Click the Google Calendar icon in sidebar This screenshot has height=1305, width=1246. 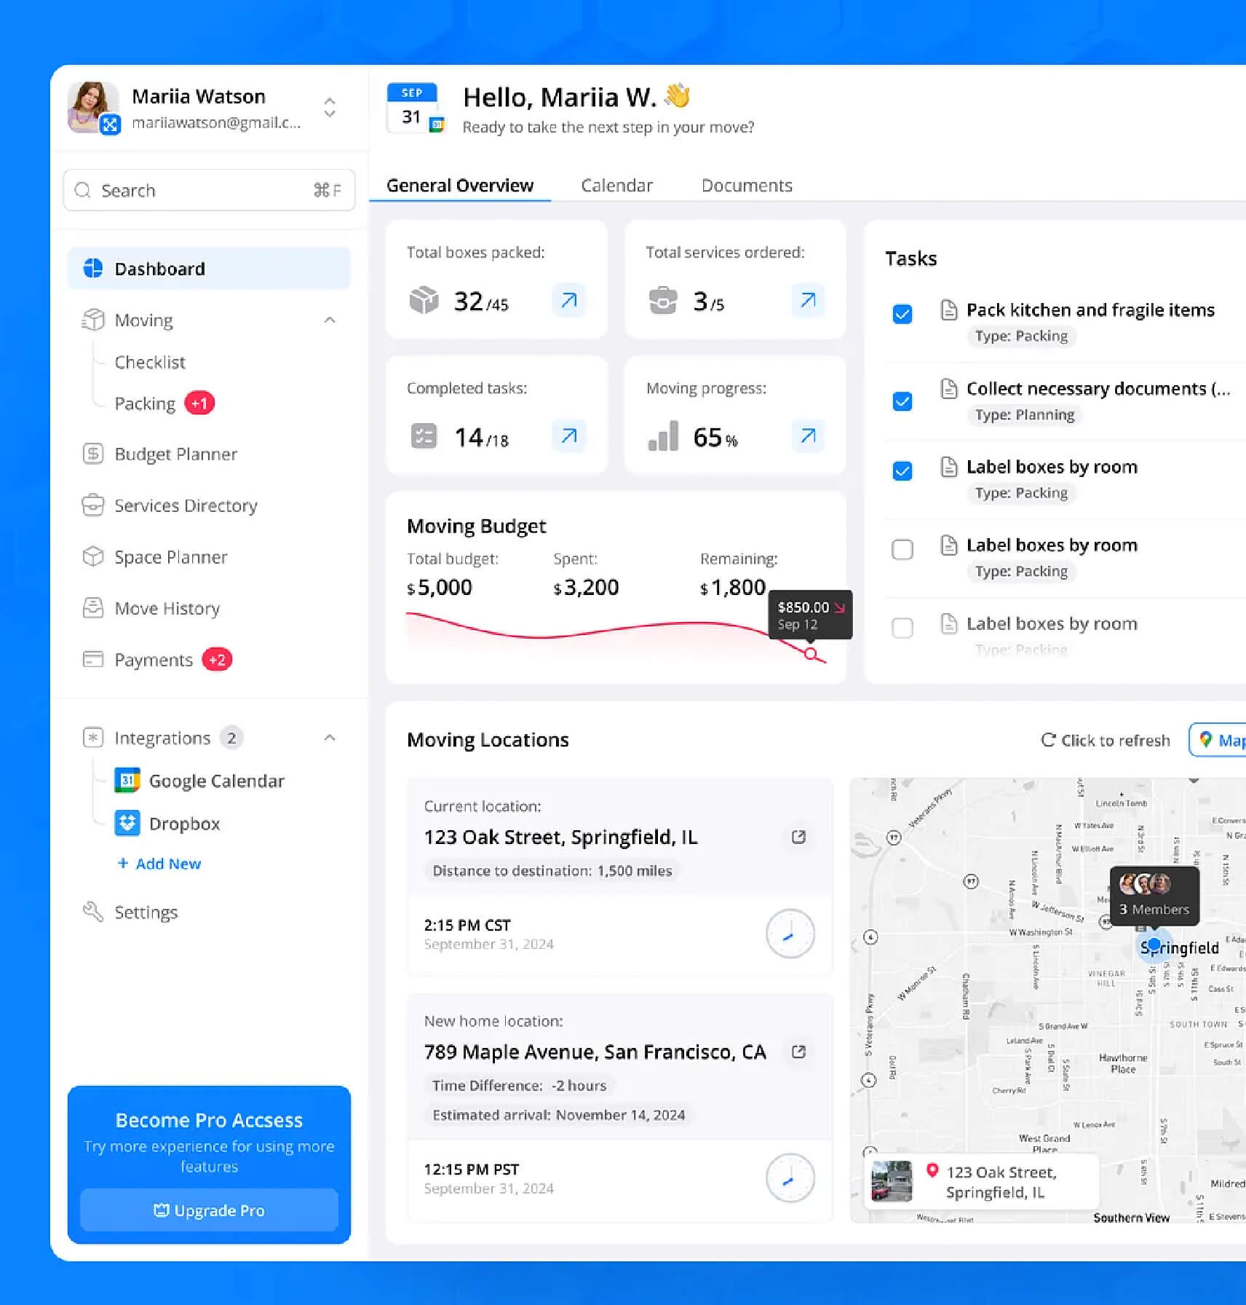(127, 781)
